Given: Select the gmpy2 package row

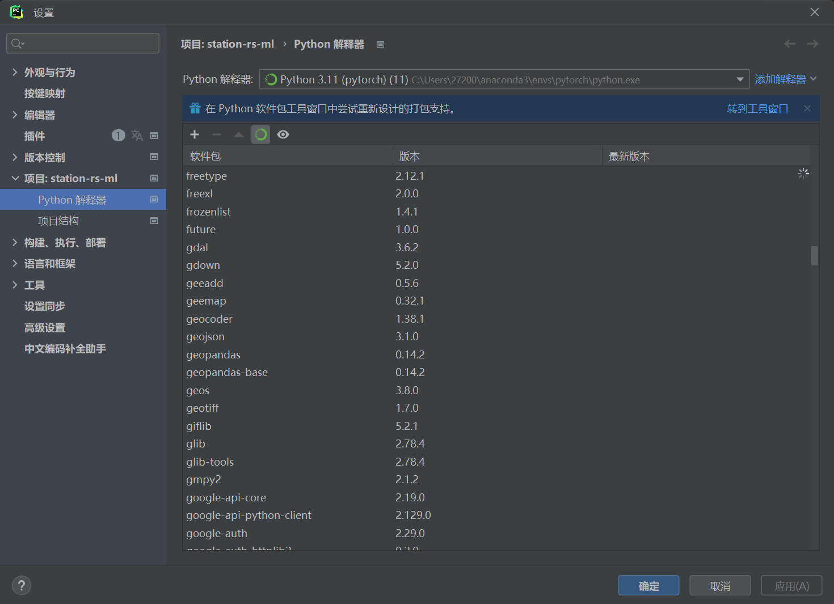Looking at the screenshot, I should tap(496, 479).
